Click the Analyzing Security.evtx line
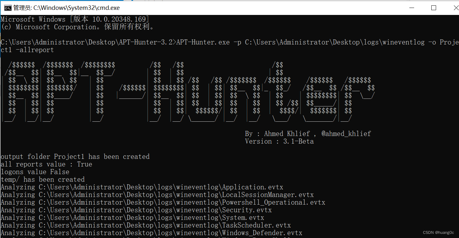The height and width of the screenshot is (238, 459). [136, 210]
